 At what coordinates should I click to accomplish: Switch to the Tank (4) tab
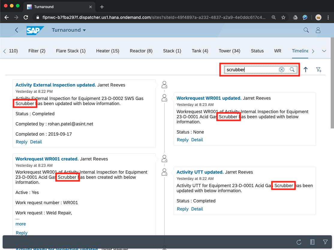click(200, 51)
